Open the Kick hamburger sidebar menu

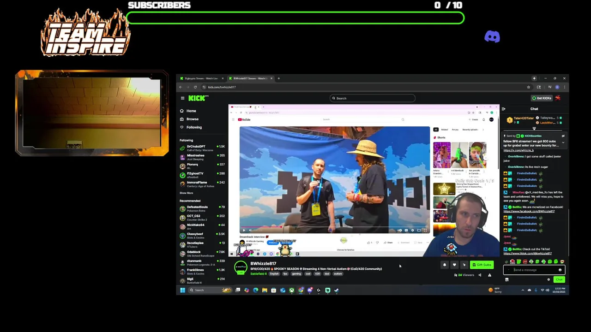point(182,98)
